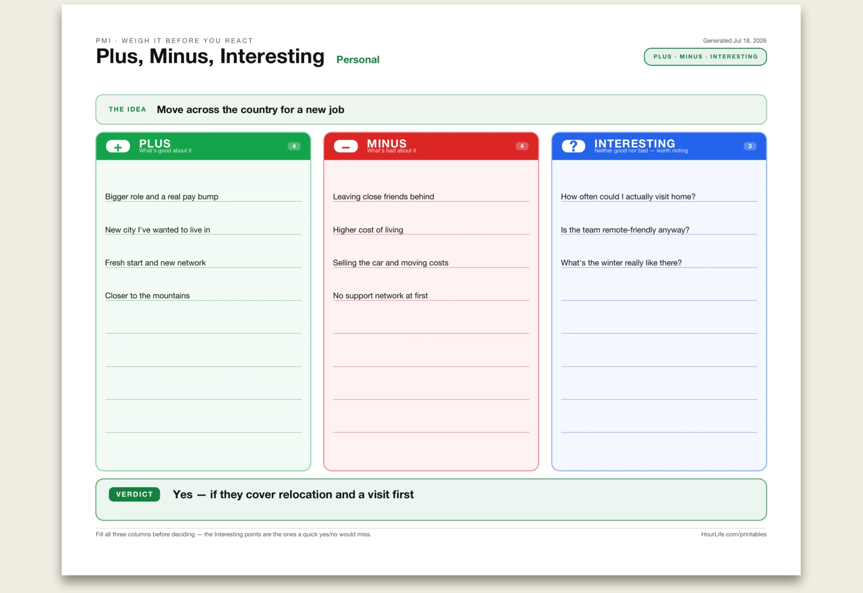Click the 'Plus, Minus, Interesting' main title
Image resolution: width=863 pixels, height=593 pixels.
click(x=210, y=57)
